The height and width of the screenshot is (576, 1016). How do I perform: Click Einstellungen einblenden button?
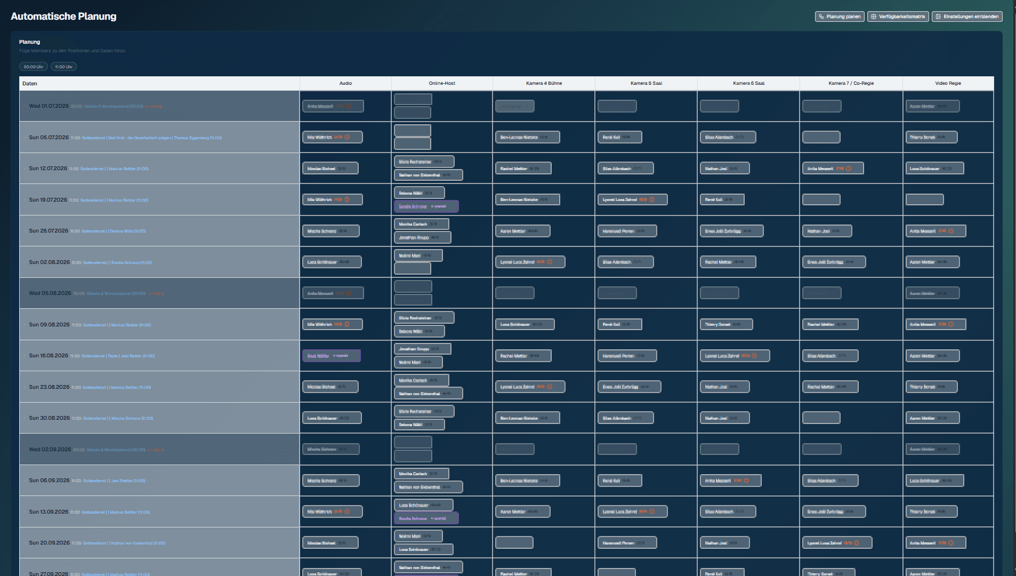pyautogui.click(x=967, y=17)
